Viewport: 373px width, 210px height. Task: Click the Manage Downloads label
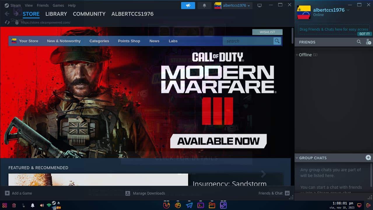[149, 193]
